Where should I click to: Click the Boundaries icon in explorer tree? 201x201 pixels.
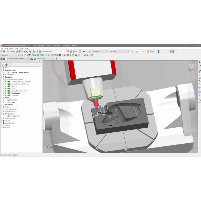tap(4, 105)
